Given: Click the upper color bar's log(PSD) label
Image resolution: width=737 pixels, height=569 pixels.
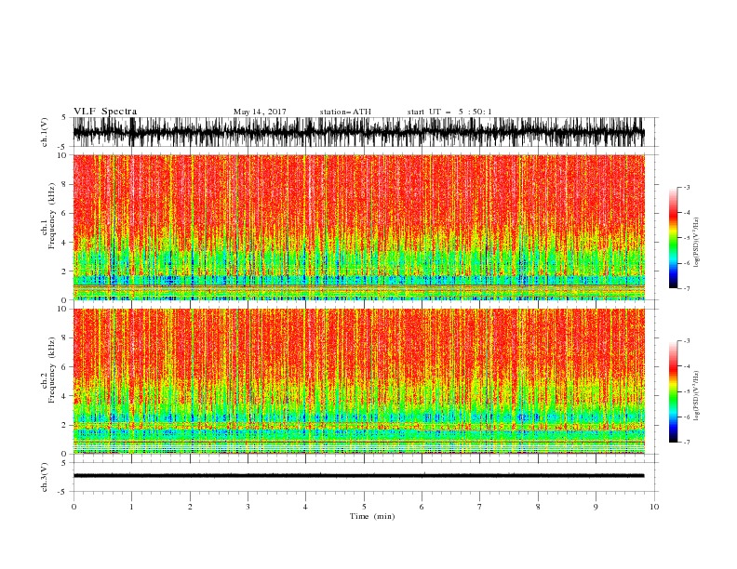Looking at the screenshot, I should tap(696, 243).
